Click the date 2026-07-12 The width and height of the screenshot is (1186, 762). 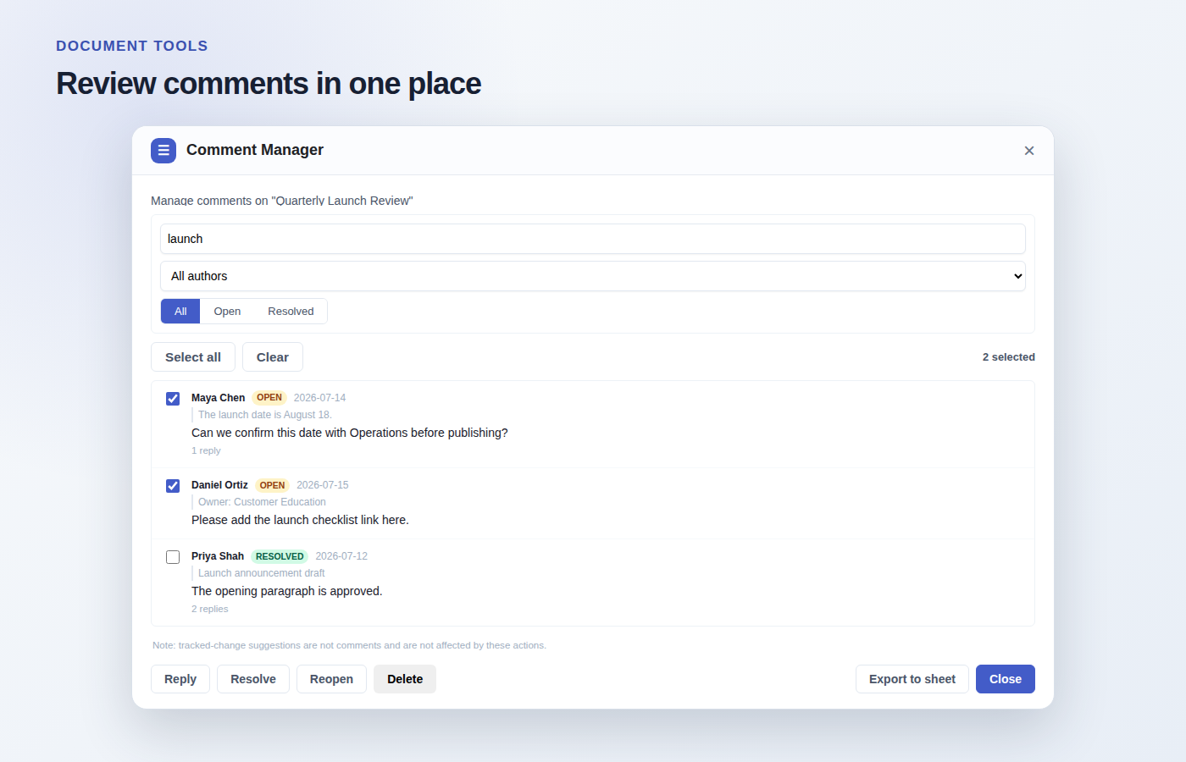tap(341, 556)
